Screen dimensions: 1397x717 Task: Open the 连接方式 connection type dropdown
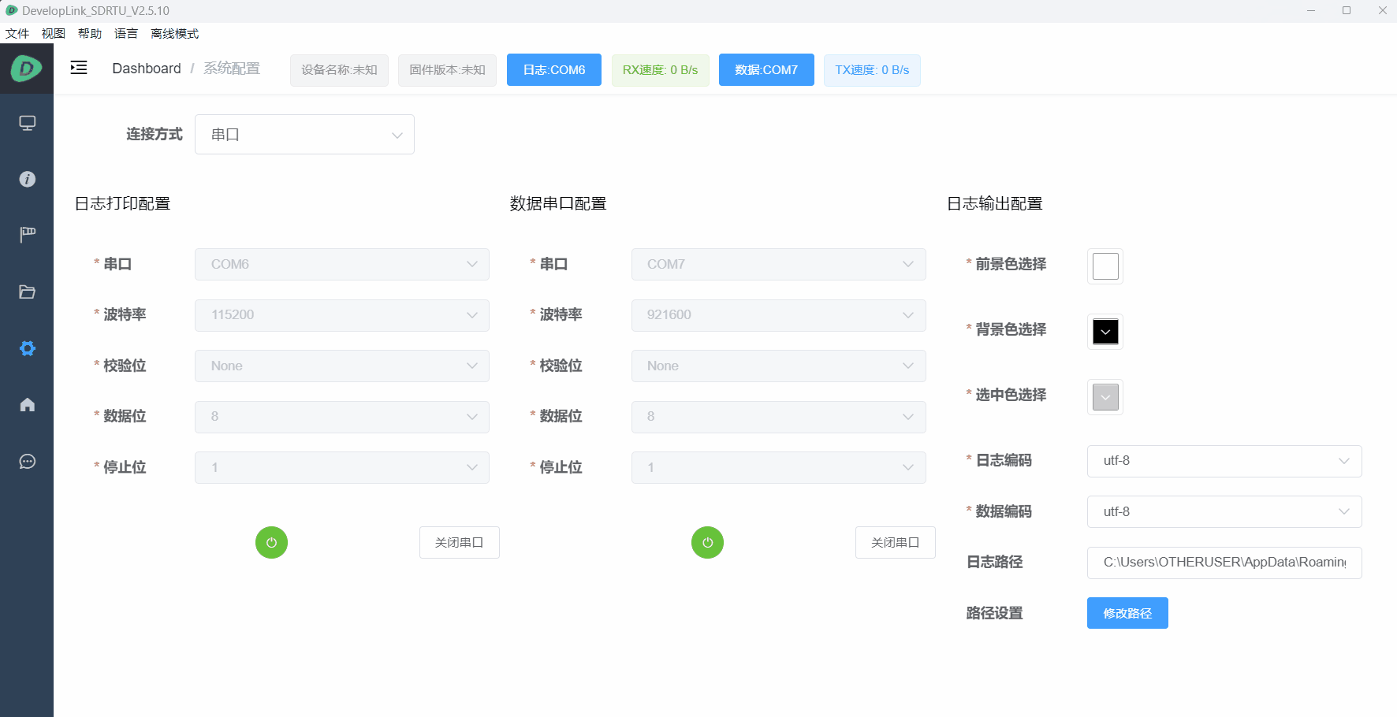pos(304,134)
